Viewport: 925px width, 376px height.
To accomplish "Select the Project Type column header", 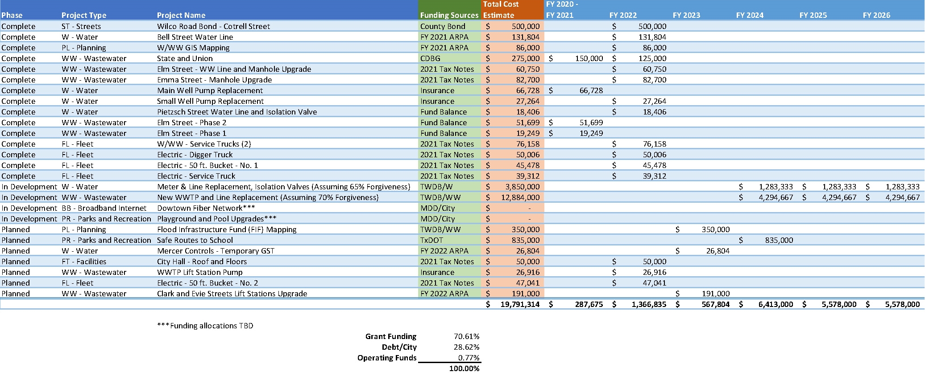I will coord(84,15).
